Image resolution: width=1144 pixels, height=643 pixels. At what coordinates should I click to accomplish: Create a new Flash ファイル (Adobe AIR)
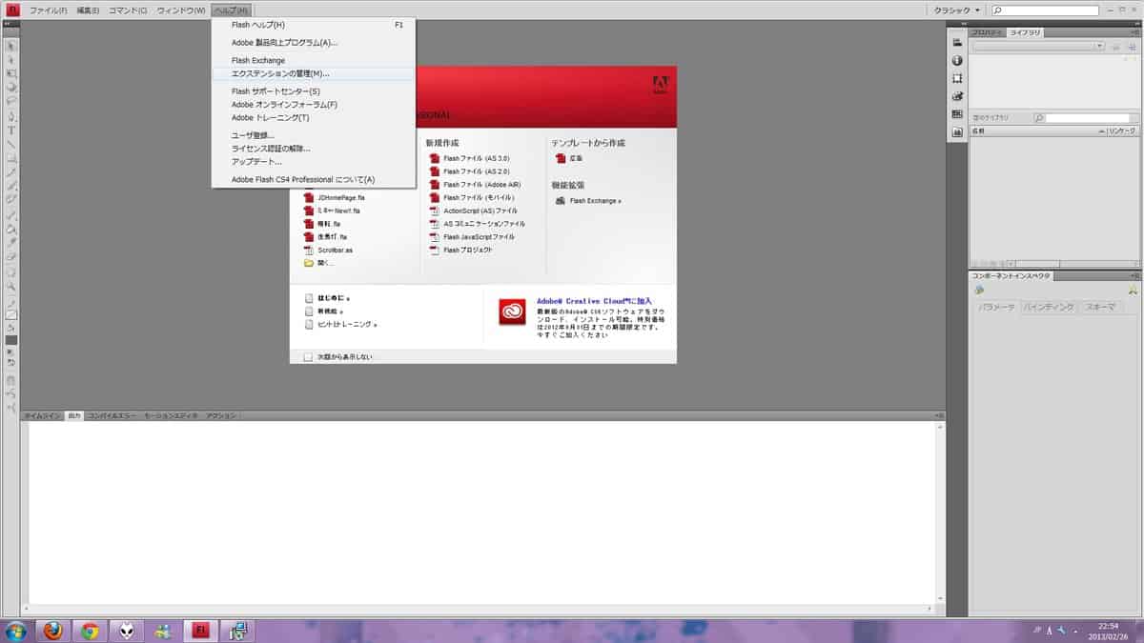tap(474, 185)
